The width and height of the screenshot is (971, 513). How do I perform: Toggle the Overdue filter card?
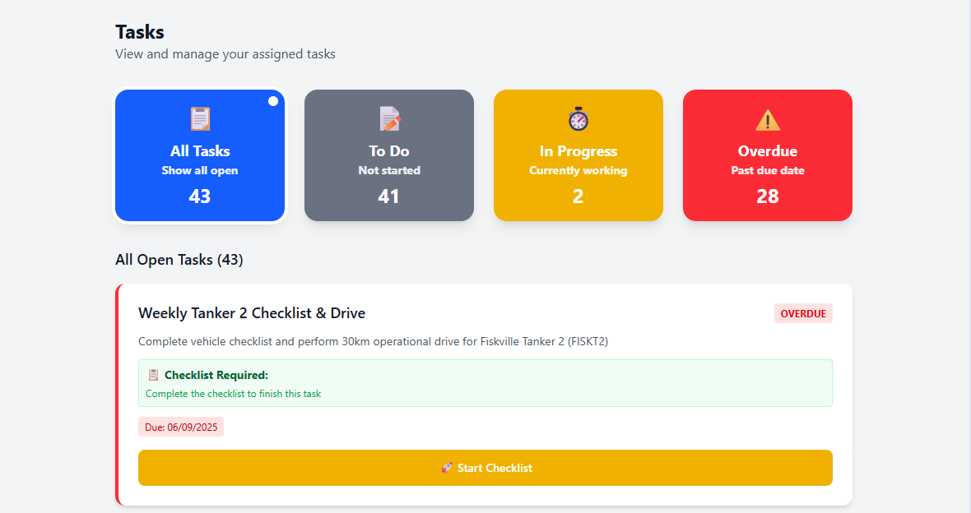click(x=767, y=155)
